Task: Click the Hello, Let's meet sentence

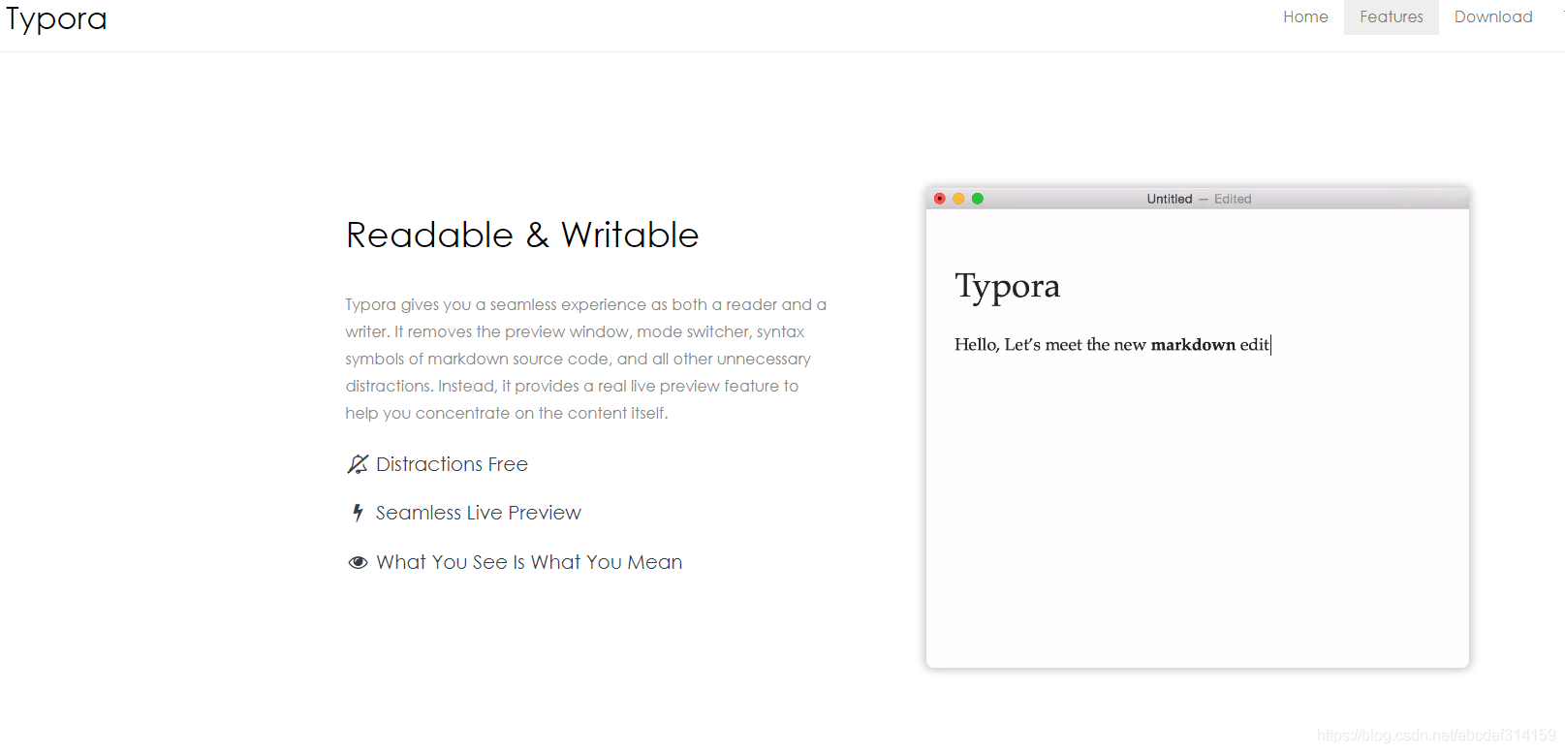Action: pyautogui.click(x=1111, y=345)
